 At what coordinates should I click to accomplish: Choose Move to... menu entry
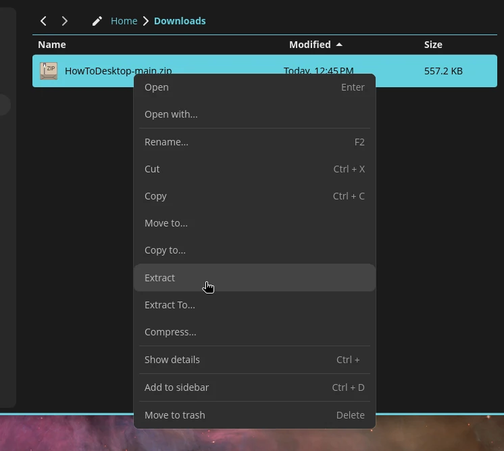coord(255,223)
